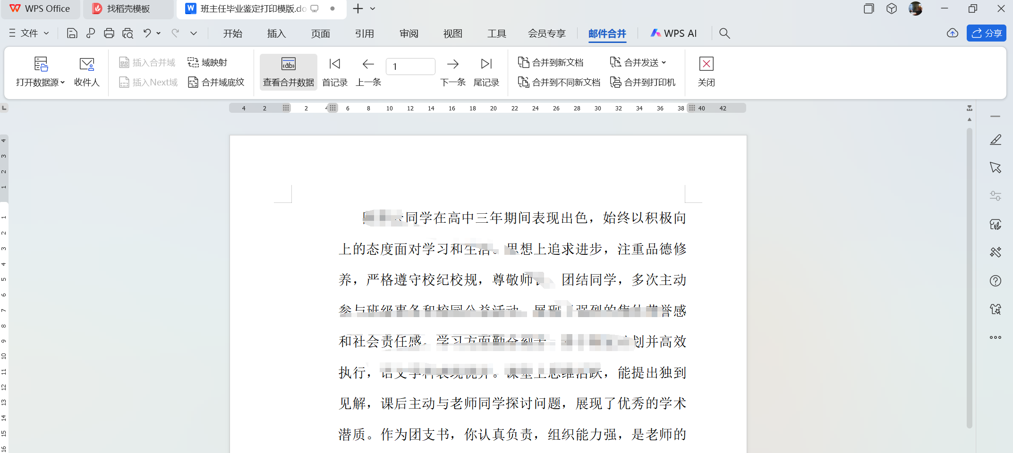Screen dimensions: 1013x453
Task: Click 合并到新文档 button
Action: pos(551,62)
